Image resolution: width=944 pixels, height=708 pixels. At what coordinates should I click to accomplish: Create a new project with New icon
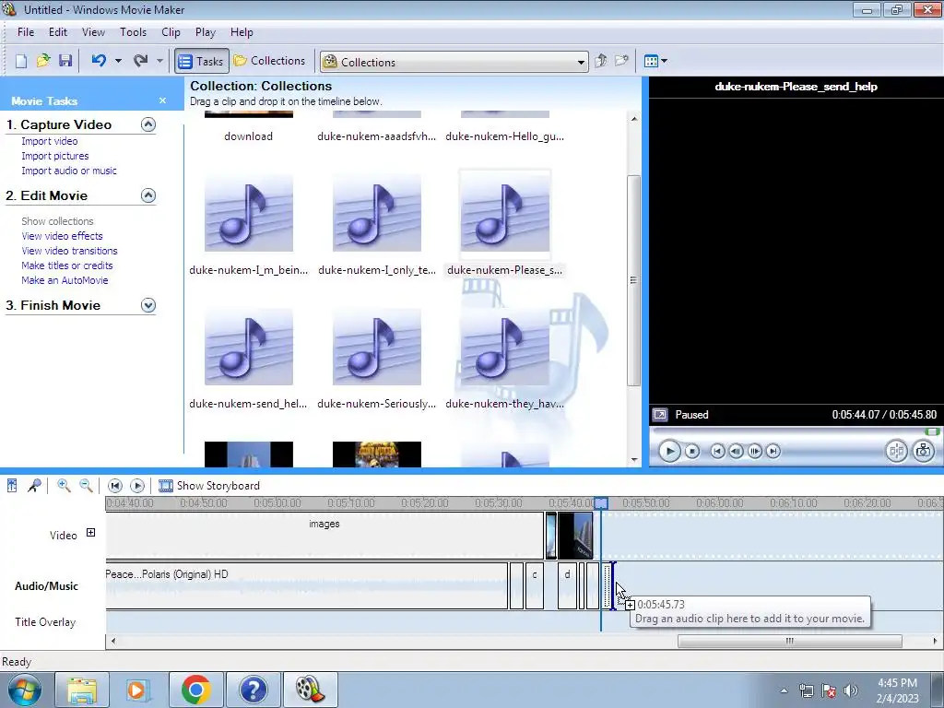click(21, 61)
